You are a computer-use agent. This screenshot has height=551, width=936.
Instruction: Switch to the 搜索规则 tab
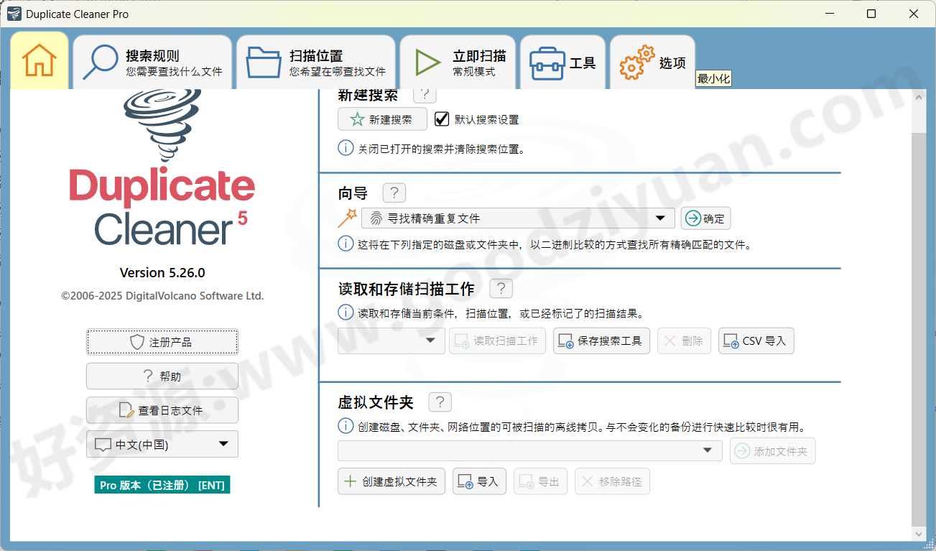pyautogui.click(x=152, y=60)
